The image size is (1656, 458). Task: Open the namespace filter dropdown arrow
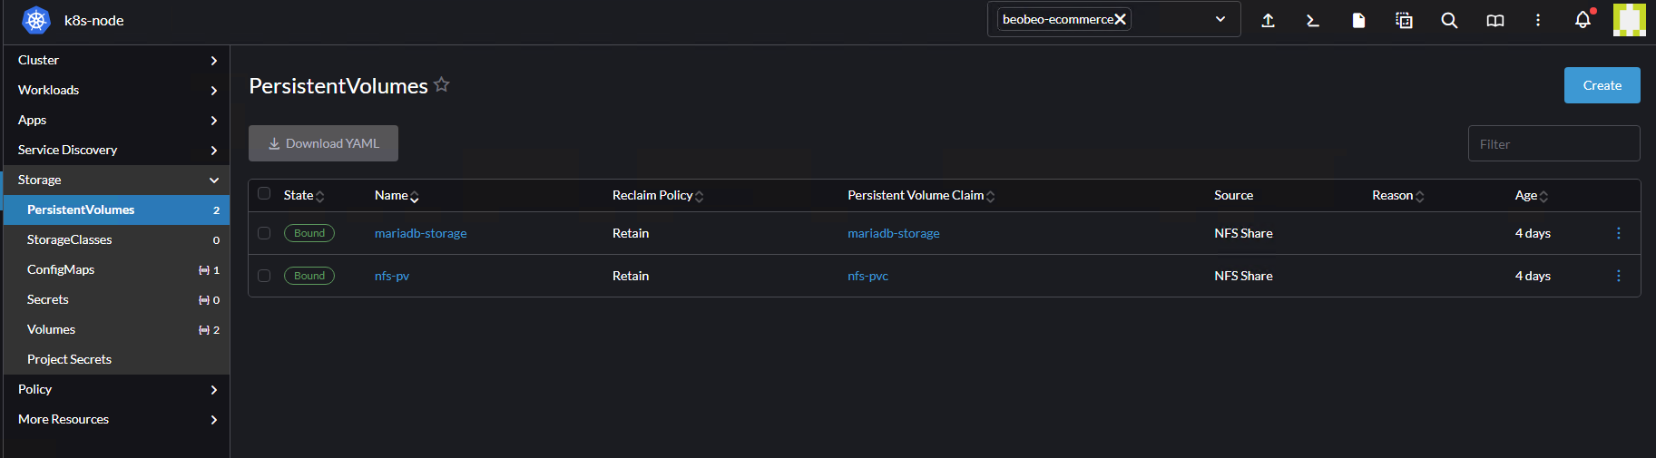pos(1220,19)
